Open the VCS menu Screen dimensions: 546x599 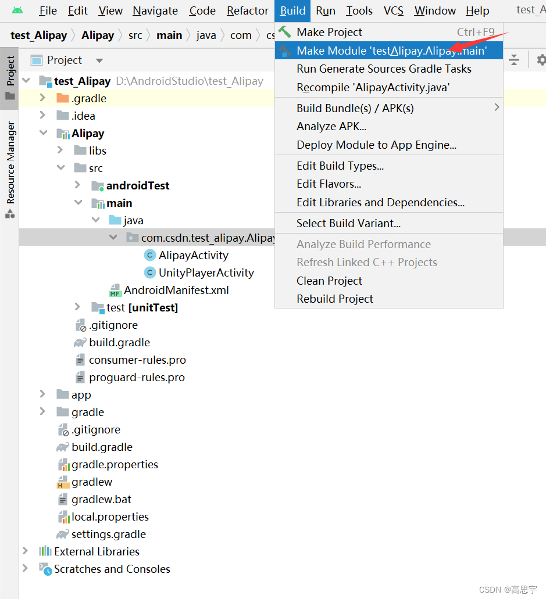pos(394,10)
